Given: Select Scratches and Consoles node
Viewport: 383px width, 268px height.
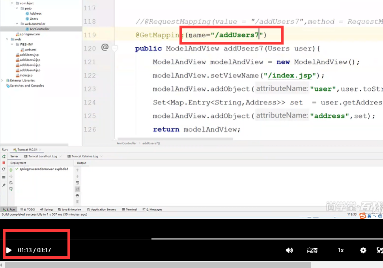Looking at the screenshot, I should point(25,86).
